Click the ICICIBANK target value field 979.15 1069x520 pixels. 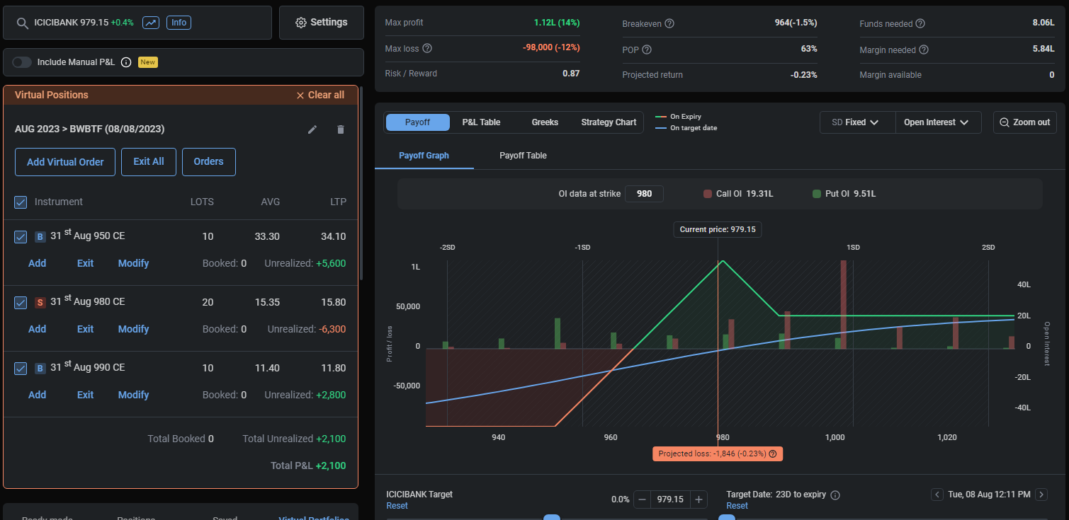670,499
